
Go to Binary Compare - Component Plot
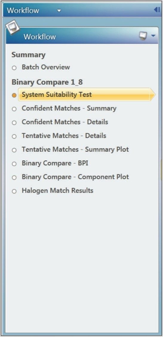coord(75,177)
